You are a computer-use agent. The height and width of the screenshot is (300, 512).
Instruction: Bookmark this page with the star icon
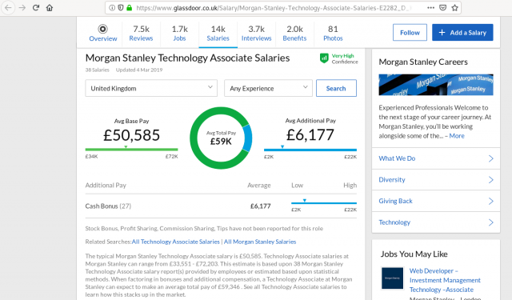(454, 7)
